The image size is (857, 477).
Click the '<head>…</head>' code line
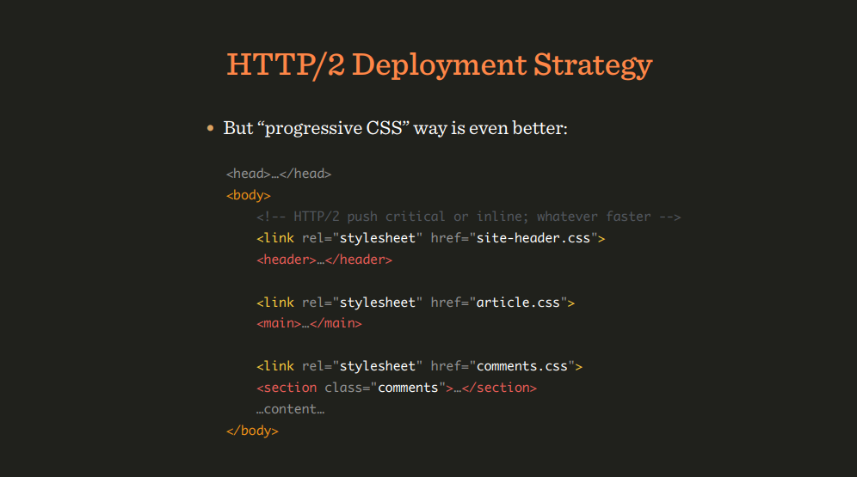pos(279,174)
